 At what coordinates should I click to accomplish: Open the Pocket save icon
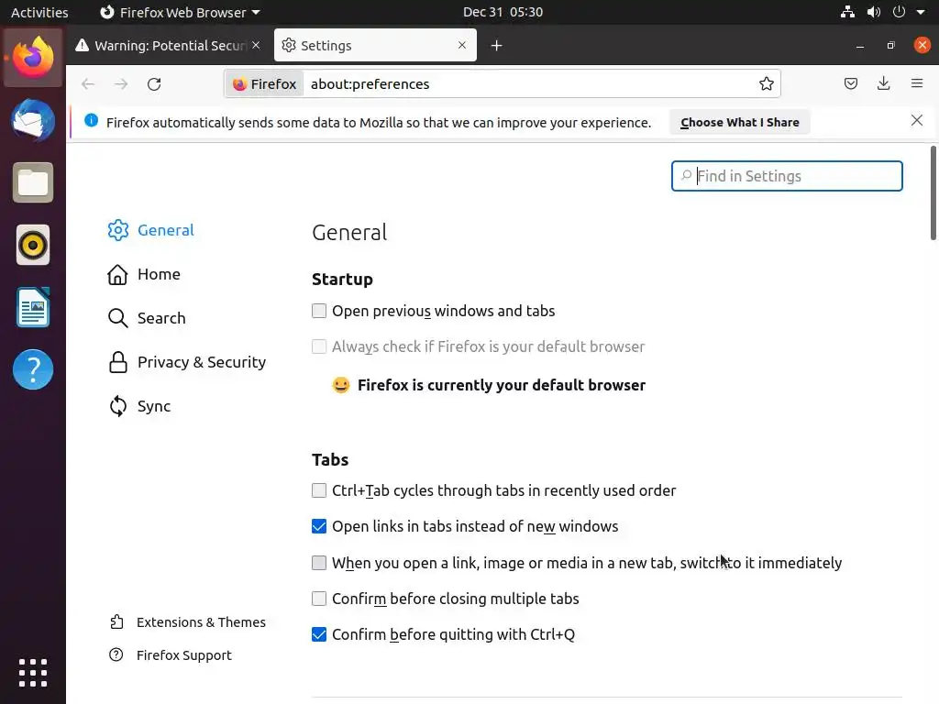point(851,84)
